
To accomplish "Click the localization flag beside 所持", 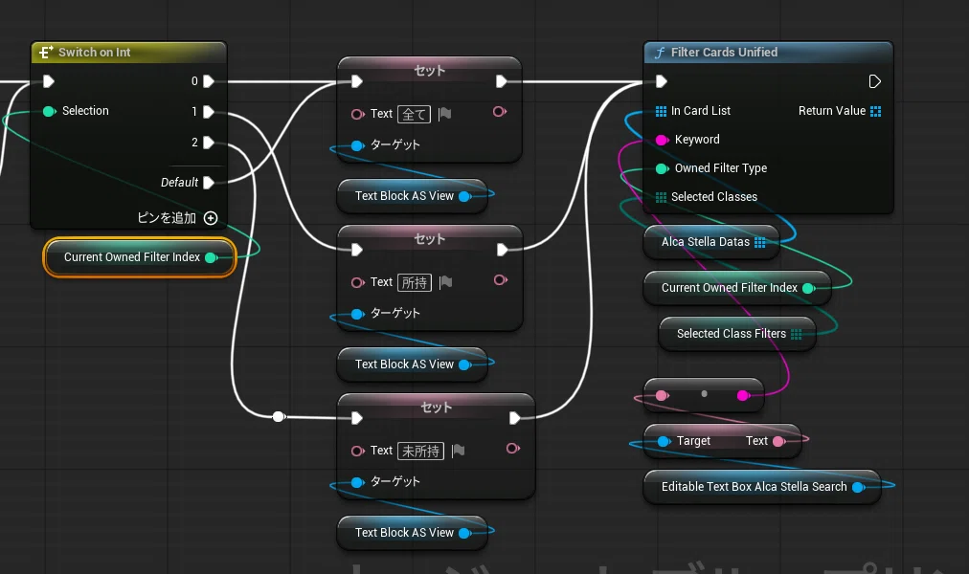I will click(x=445, y=282).
